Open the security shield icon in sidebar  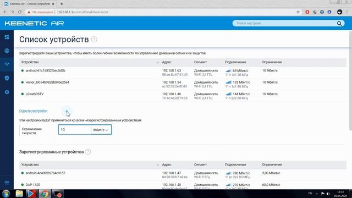click(7, 78)
